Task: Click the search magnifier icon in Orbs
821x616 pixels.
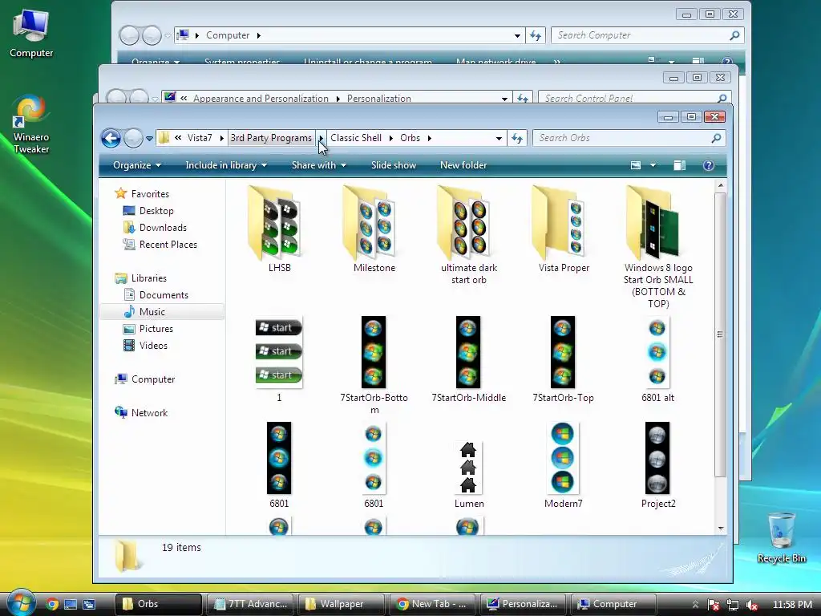Action: 716,138
